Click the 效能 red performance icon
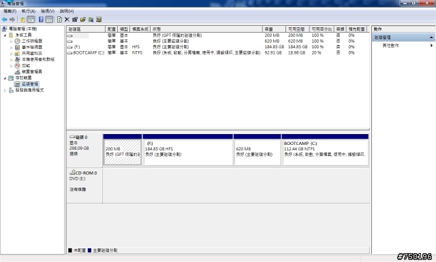This screenshot has width=436, height=262. (x=17, y=65)
